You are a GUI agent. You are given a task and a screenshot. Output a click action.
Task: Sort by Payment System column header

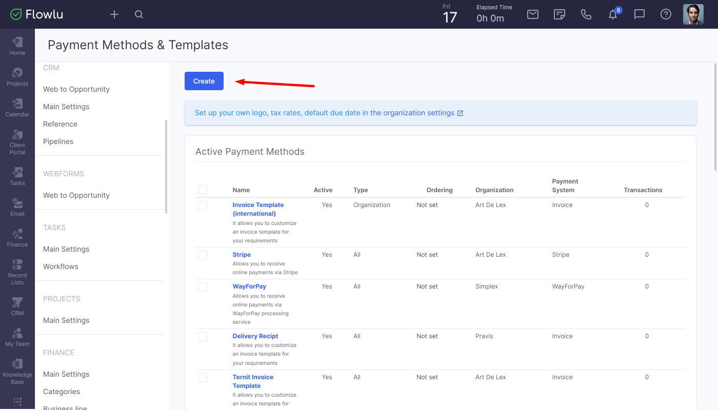click(x=565, y=186)
